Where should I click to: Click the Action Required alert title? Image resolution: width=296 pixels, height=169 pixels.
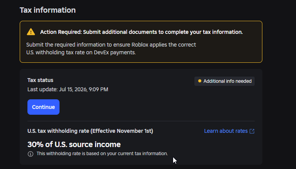click(x=141, y=32)
